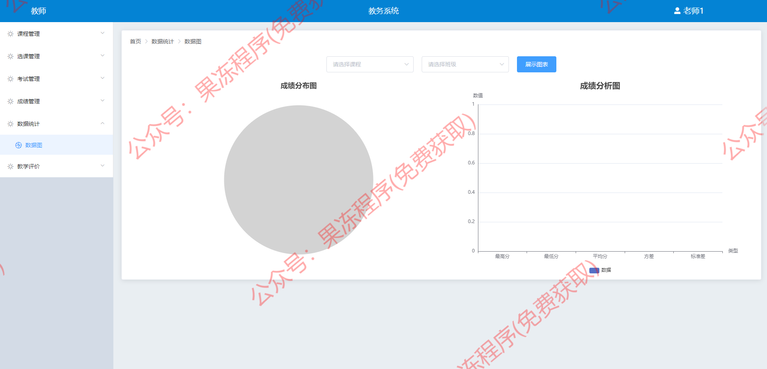Expand the 成绩管理 menu chevron

pos(103,101)
